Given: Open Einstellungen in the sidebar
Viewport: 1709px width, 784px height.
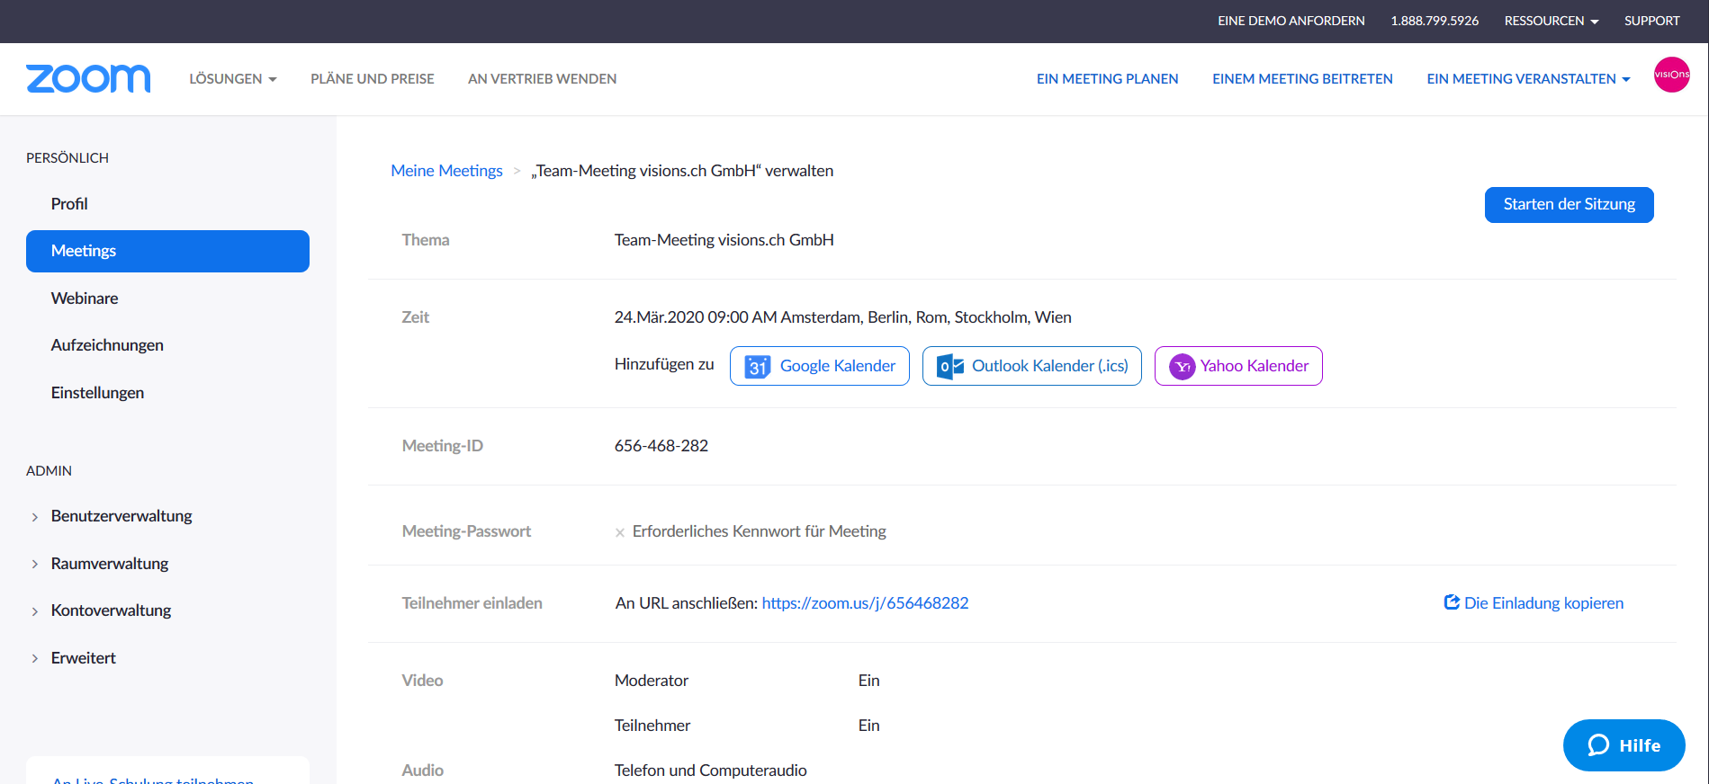Looking at the screenshot, I should pos(97,393).
